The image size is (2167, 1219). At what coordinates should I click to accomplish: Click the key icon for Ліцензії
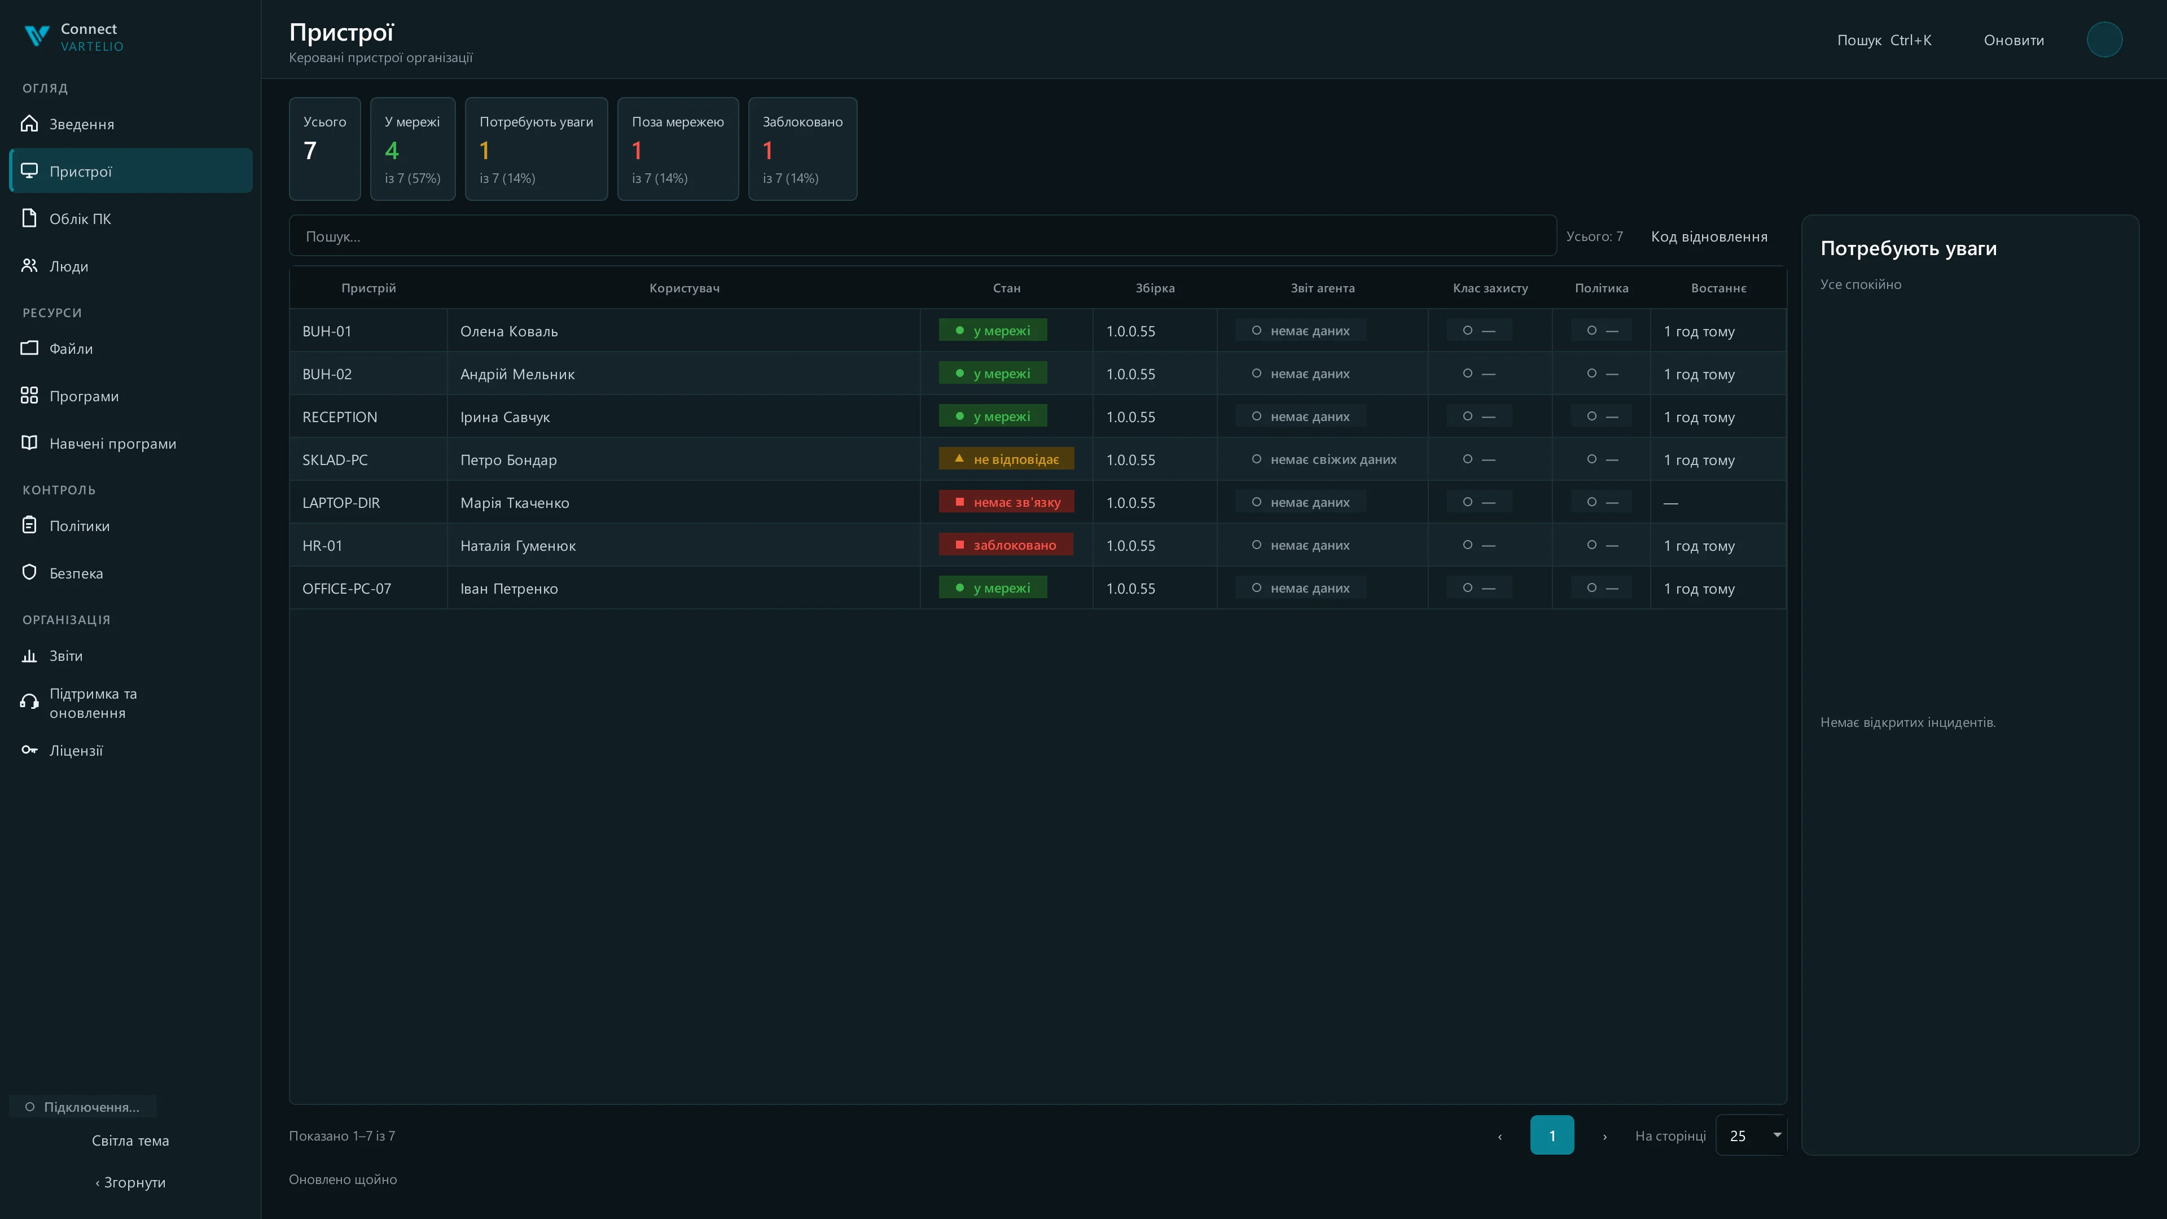[29, 749]
